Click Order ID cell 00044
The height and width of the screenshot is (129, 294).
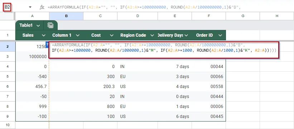click(x=209, y=67)
